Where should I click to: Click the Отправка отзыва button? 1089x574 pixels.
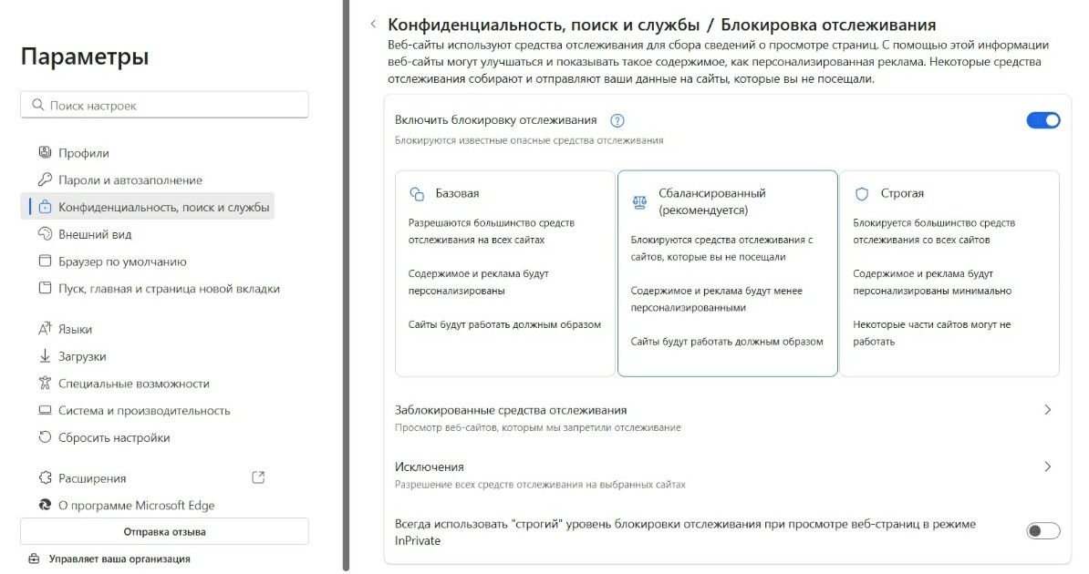point(164,532)
